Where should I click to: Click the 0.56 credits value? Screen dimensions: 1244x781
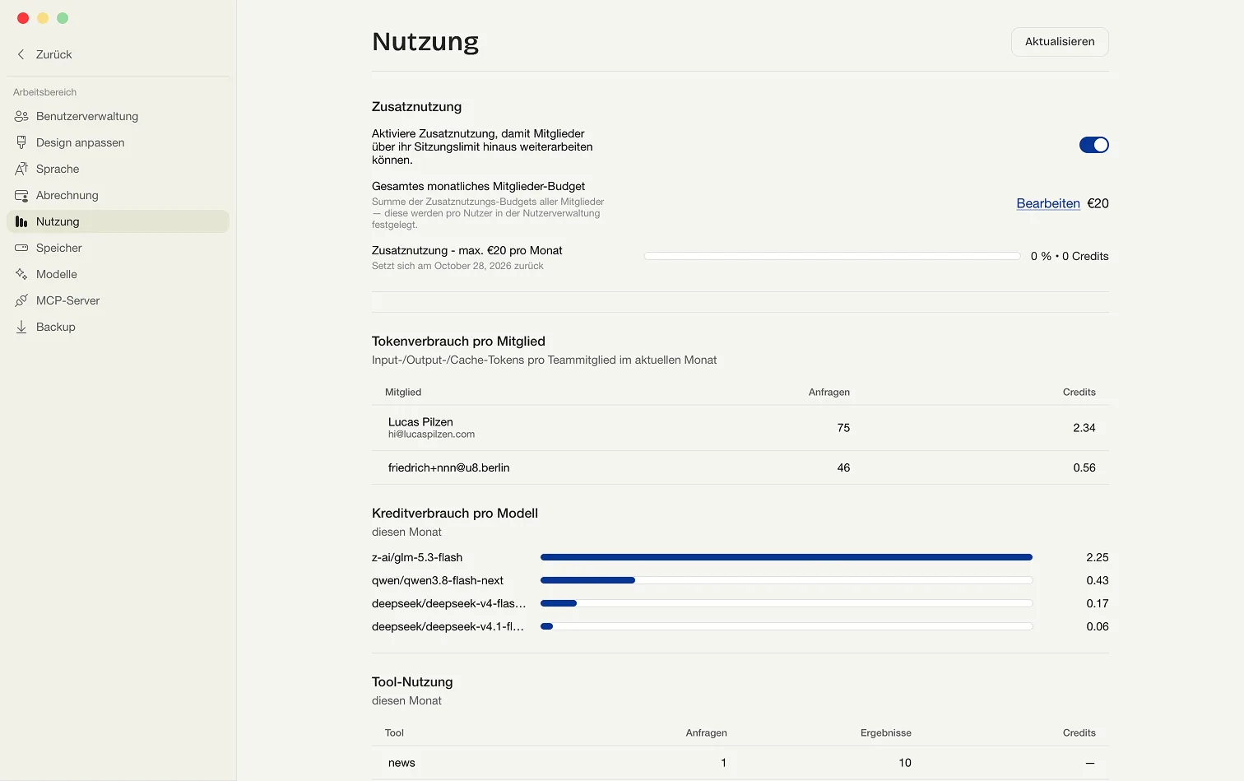[1084, 467]
